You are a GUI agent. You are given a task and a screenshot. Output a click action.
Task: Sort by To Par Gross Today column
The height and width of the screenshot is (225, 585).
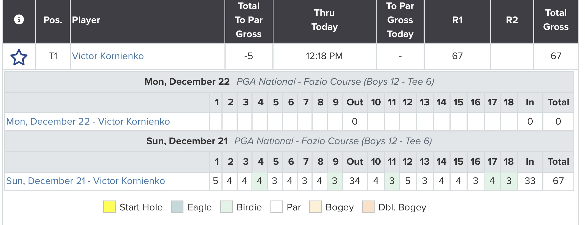coord(400,20)
